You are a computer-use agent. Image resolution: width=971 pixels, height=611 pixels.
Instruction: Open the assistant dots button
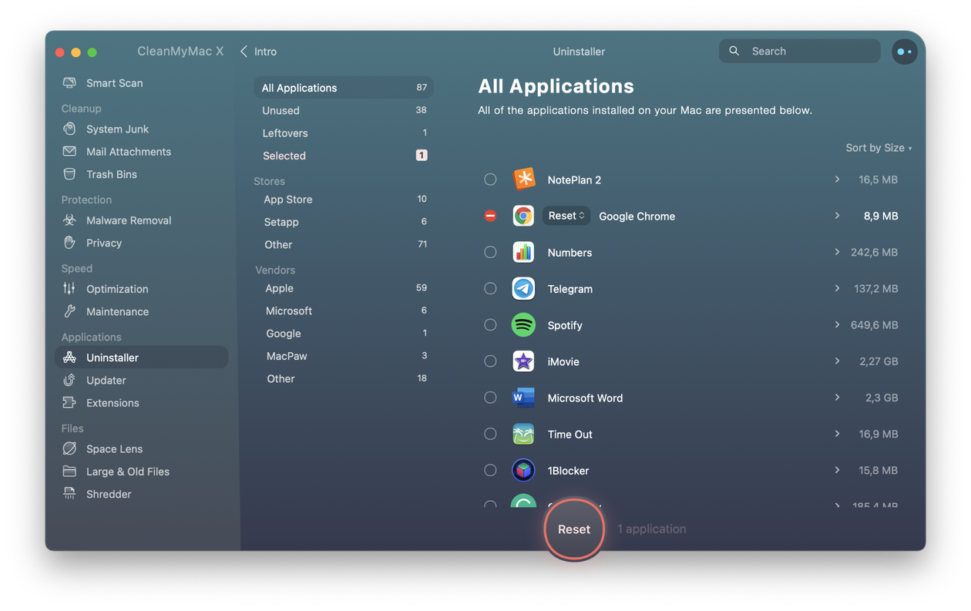coord(905,52)
